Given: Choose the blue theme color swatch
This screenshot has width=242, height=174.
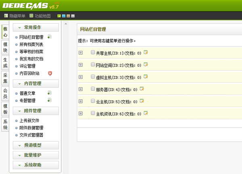Looking at the screenshot, I should tap(64, 16).
